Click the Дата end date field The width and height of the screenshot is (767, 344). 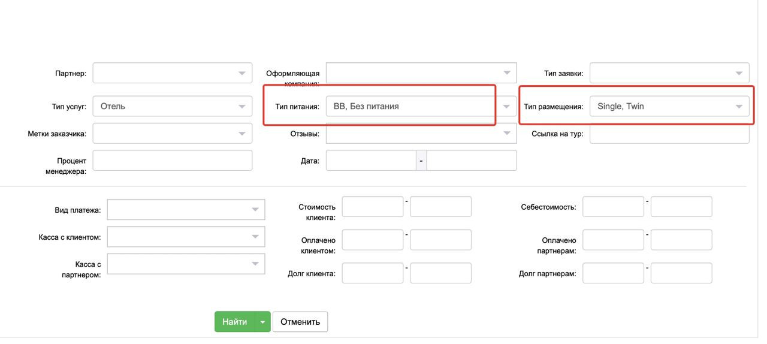tap(472, 161)
